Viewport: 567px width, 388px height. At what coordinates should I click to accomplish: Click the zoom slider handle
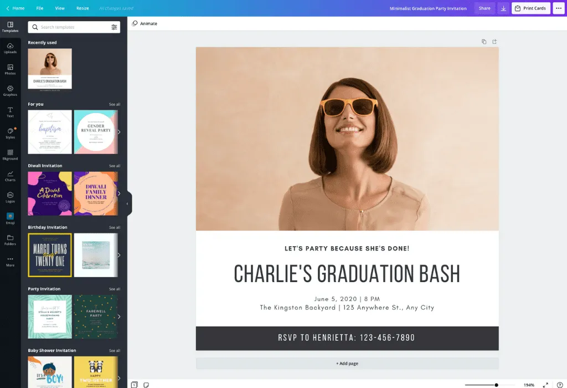(497, 385)
